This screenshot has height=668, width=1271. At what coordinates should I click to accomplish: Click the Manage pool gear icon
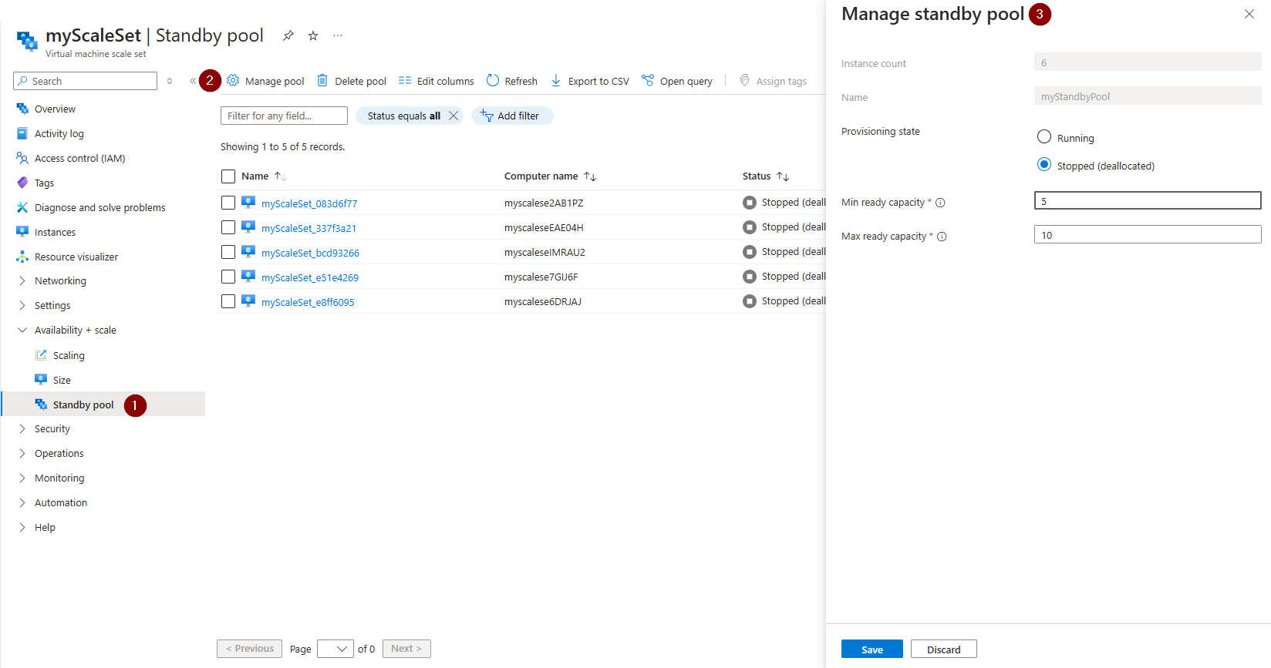[x=233, y=80]
